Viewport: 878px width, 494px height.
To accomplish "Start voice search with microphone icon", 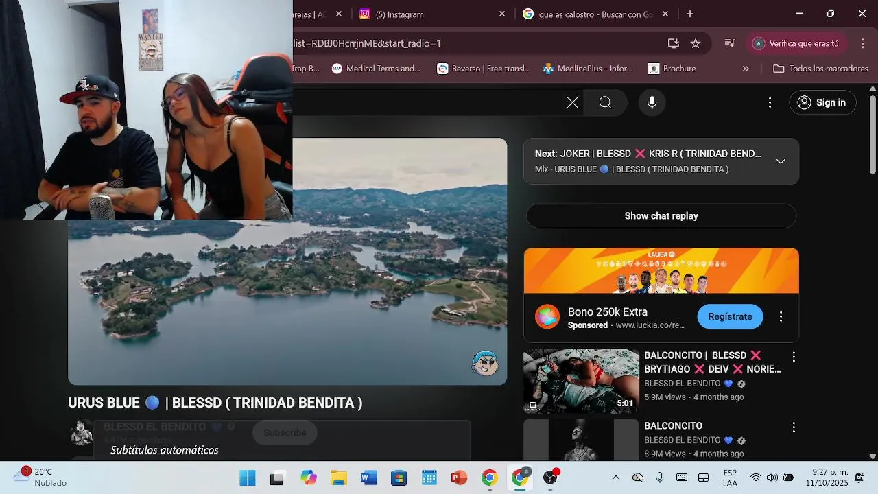I will click(x=652, y=102).
